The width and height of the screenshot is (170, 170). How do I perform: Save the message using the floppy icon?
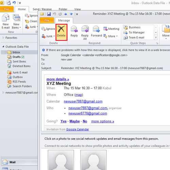[x=49, y=14]
